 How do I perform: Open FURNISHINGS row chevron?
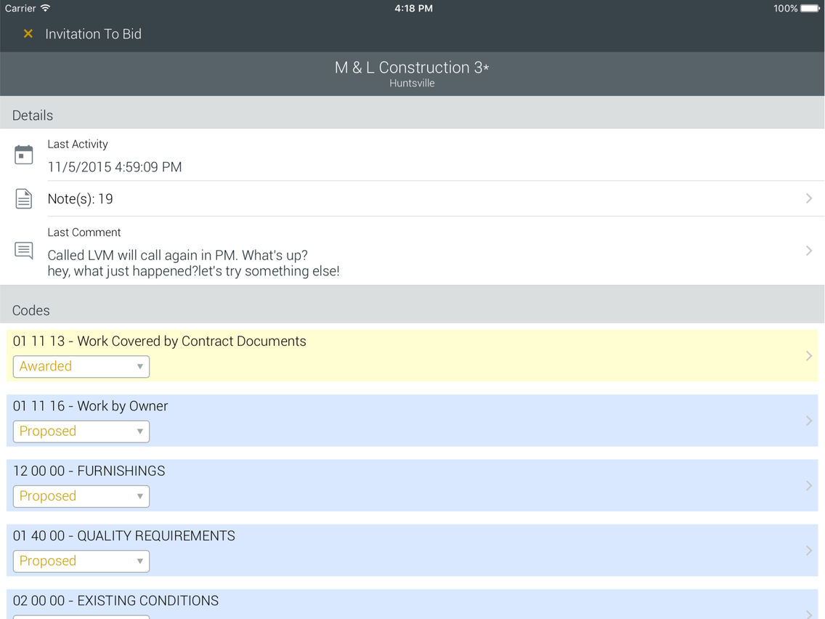809,485
